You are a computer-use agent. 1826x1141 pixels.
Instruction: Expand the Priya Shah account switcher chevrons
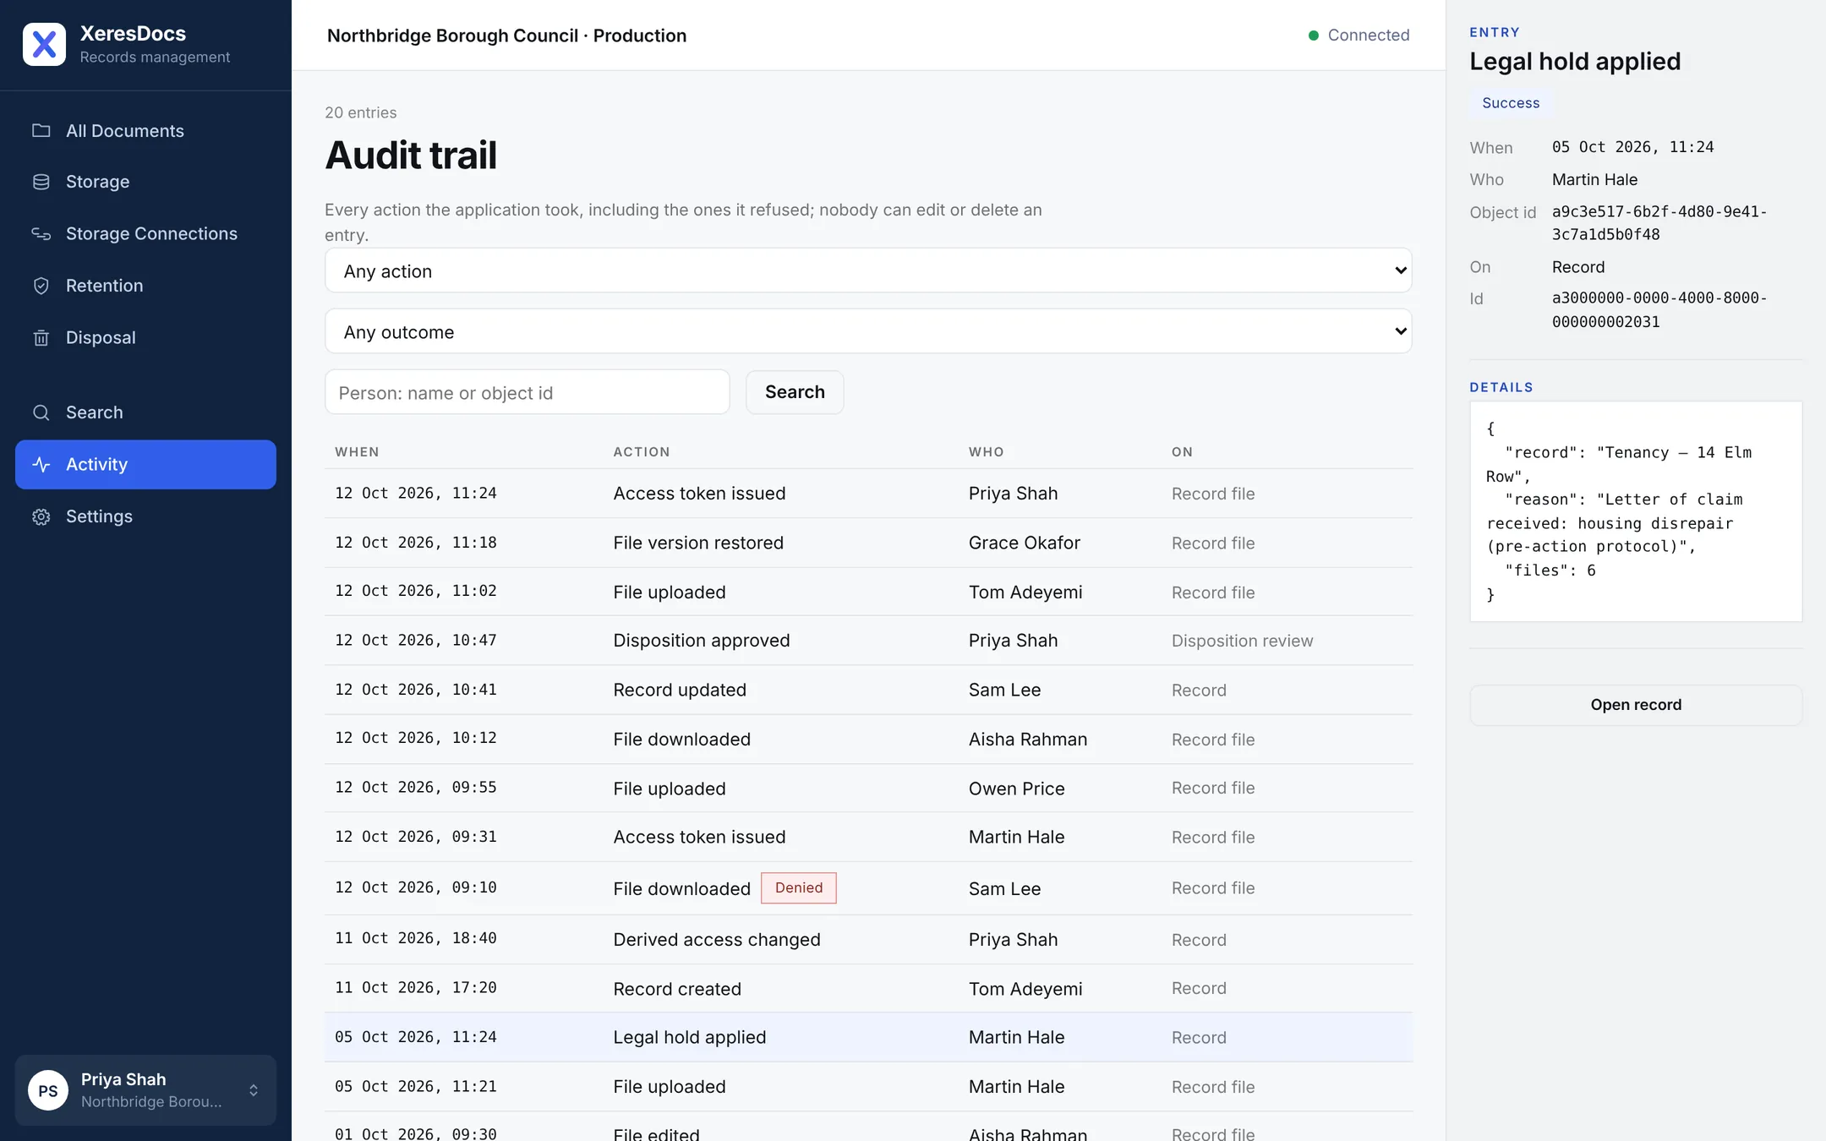(x=254, y=1090)
